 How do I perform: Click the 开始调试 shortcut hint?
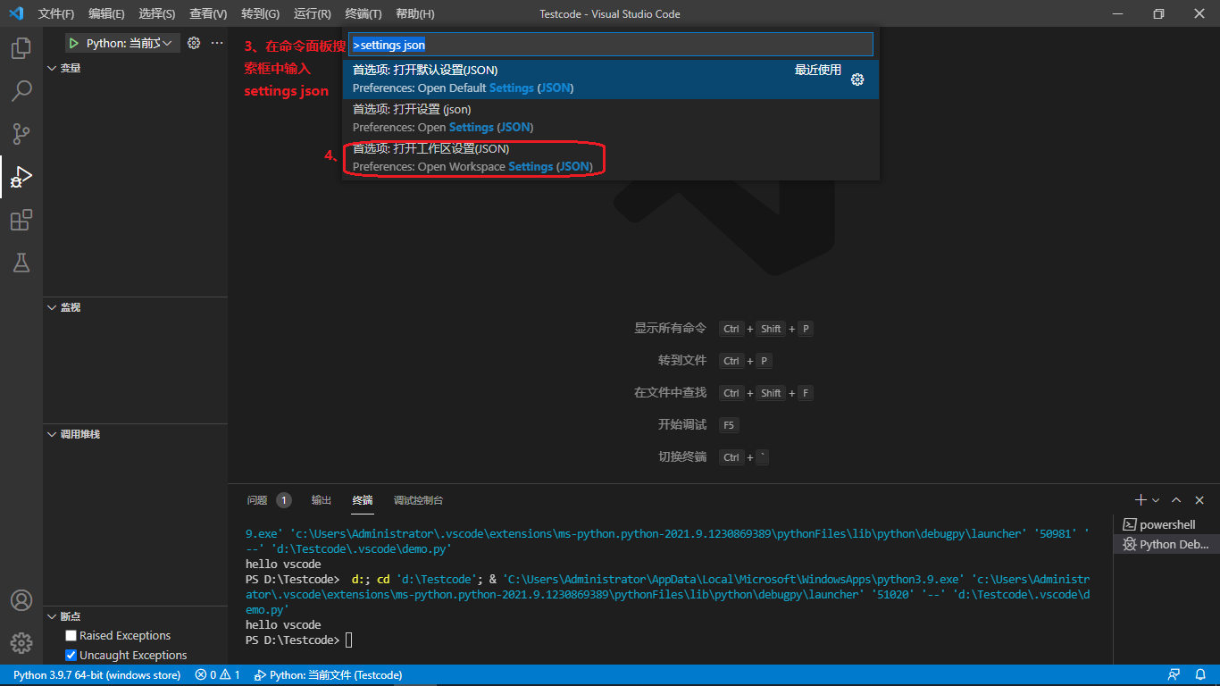[x=682, y=425]
